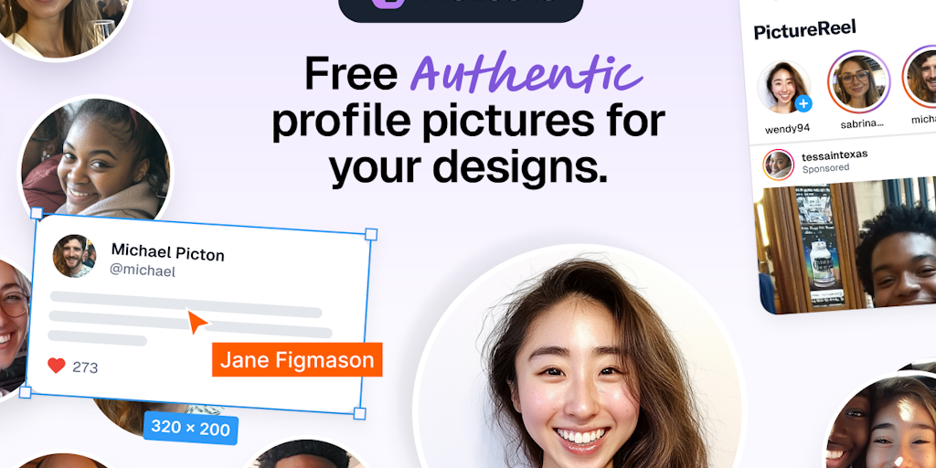
Task: Click the bottom-right selection handle of the card
Action: click(359, 413)
